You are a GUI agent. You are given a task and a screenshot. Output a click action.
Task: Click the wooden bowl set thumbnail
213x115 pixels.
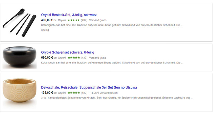pyautogui.click(x=19, y=92)
